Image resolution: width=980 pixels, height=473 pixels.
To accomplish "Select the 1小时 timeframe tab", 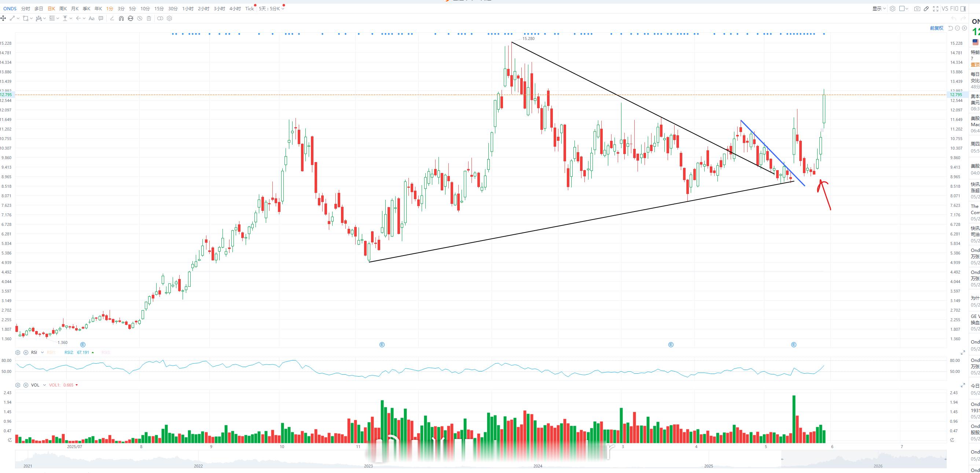I will click(188, 8).
